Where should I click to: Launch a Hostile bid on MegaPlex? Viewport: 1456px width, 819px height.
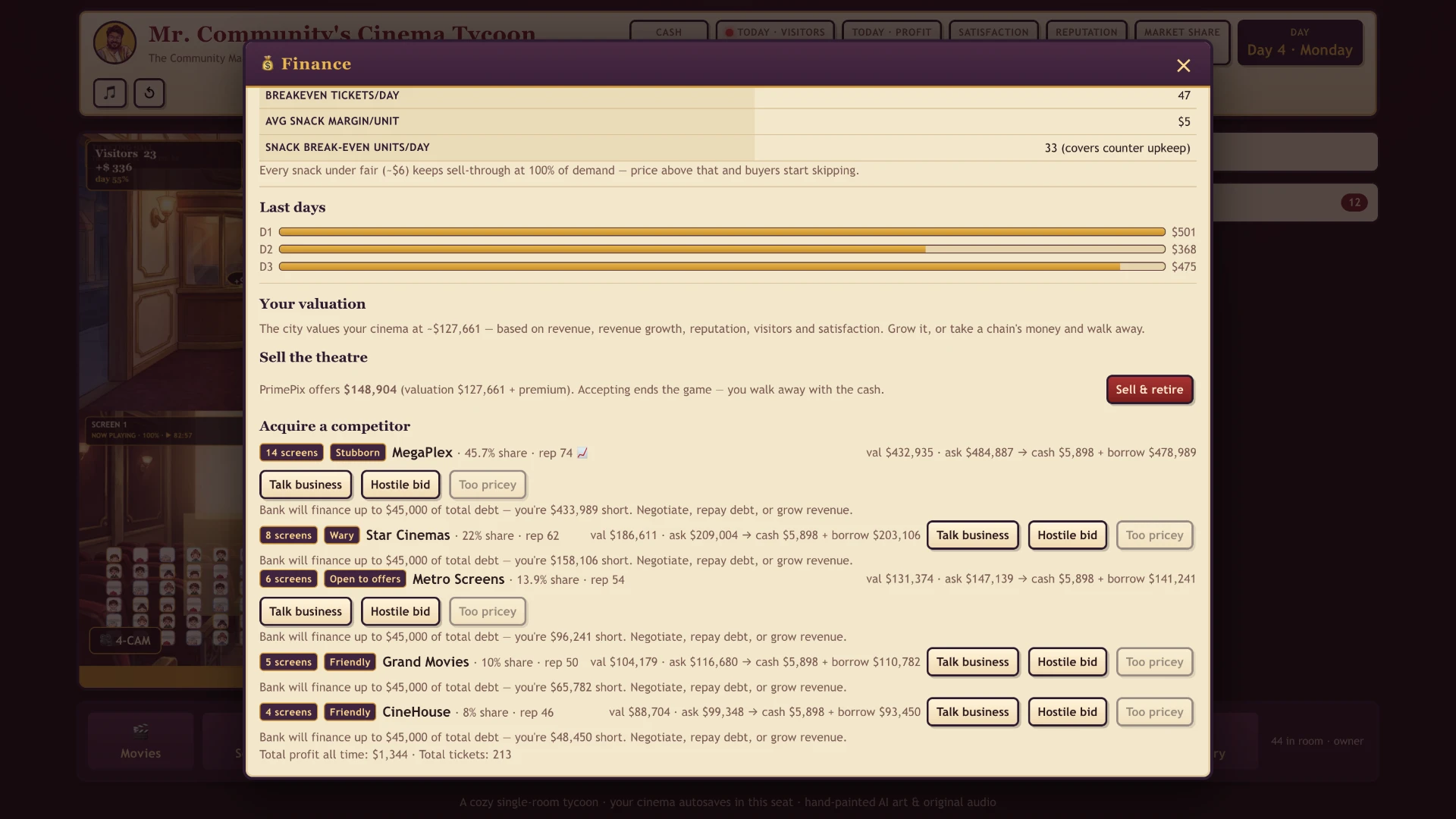tap(400, 485)
